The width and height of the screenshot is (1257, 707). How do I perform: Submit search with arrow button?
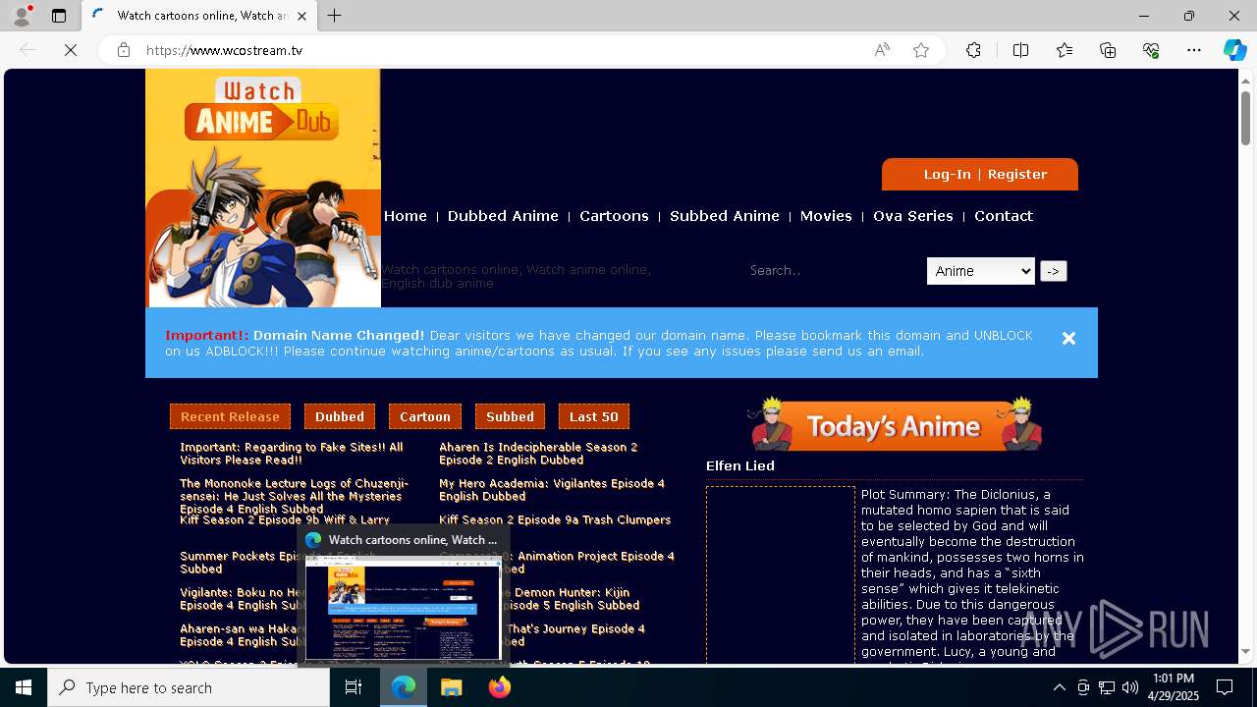click(1053, 271)
